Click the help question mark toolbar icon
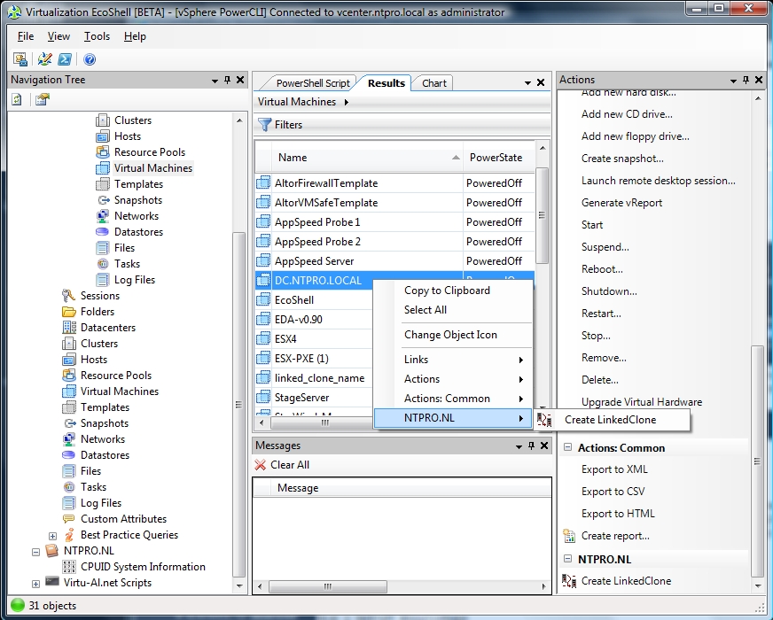The image size is (773, 620). pos(90,59)
